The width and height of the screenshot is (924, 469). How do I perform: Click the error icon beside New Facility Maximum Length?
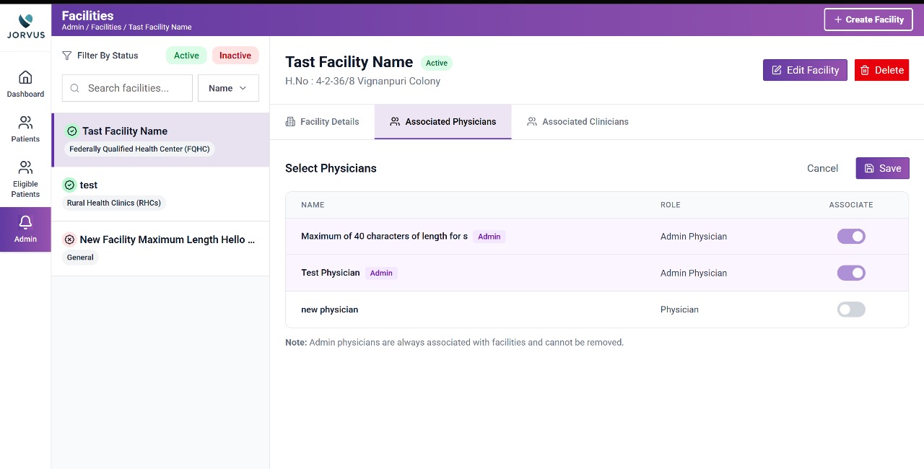[x=70, y=239]
